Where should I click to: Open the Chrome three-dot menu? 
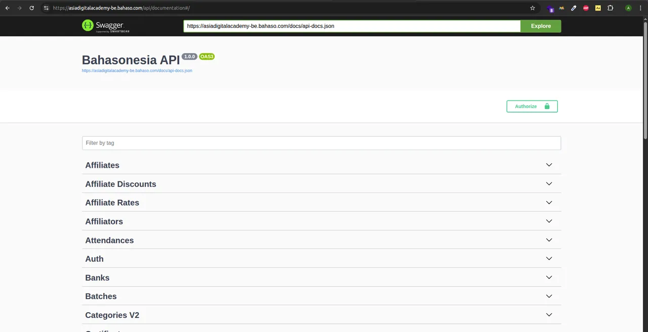click(640, 8)
